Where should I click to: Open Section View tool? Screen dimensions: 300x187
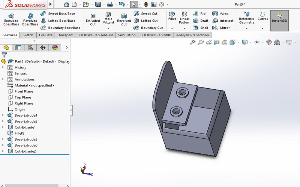coord(216,42)
